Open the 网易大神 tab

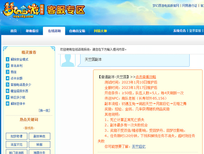(100, 31)
